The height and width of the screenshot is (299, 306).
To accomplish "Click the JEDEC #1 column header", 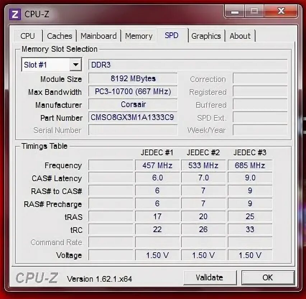I will coord(157,152).
